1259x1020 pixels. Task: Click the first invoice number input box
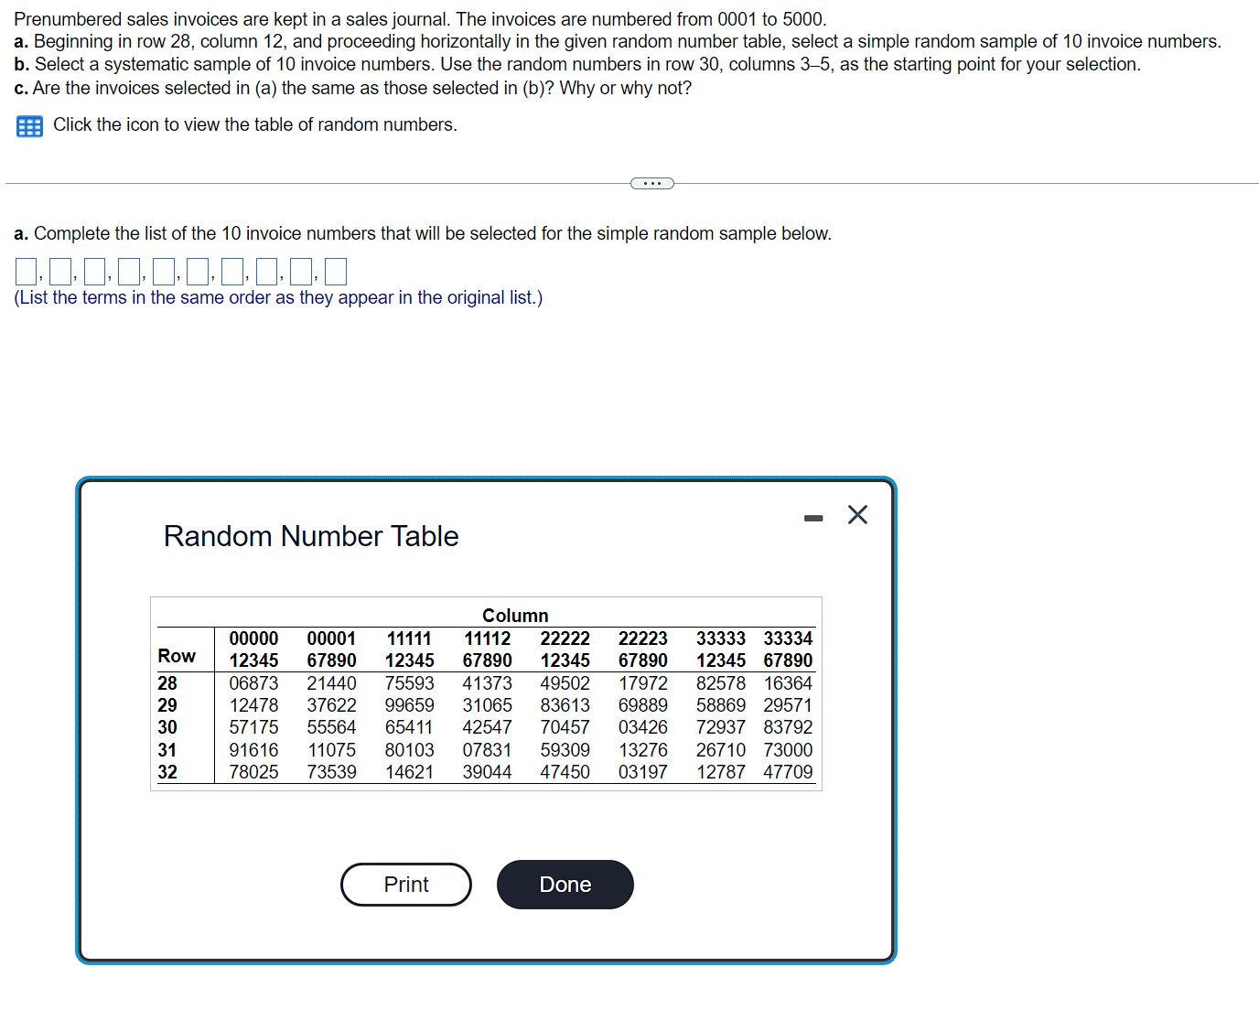coord(26,272)
